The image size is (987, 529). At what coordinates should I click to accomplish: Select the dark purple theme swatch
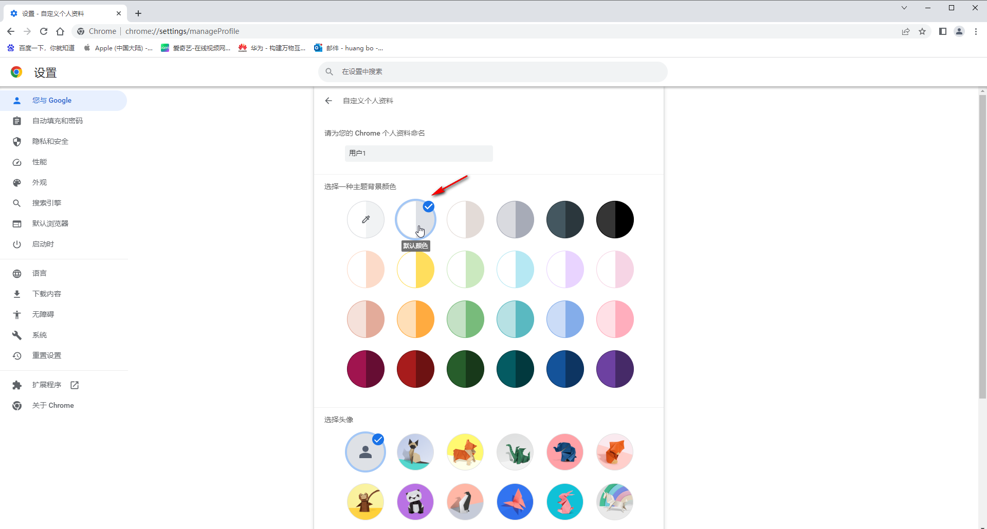pyautogui.click(x=615, y=369)
